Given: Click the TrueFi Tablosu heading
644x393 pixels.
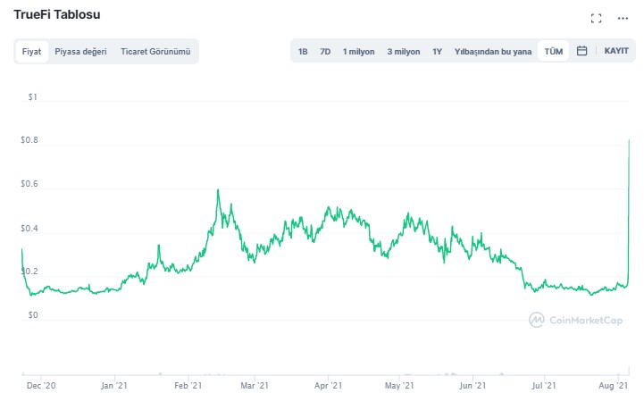Looking at the screenshot, I should coord(57,15).
